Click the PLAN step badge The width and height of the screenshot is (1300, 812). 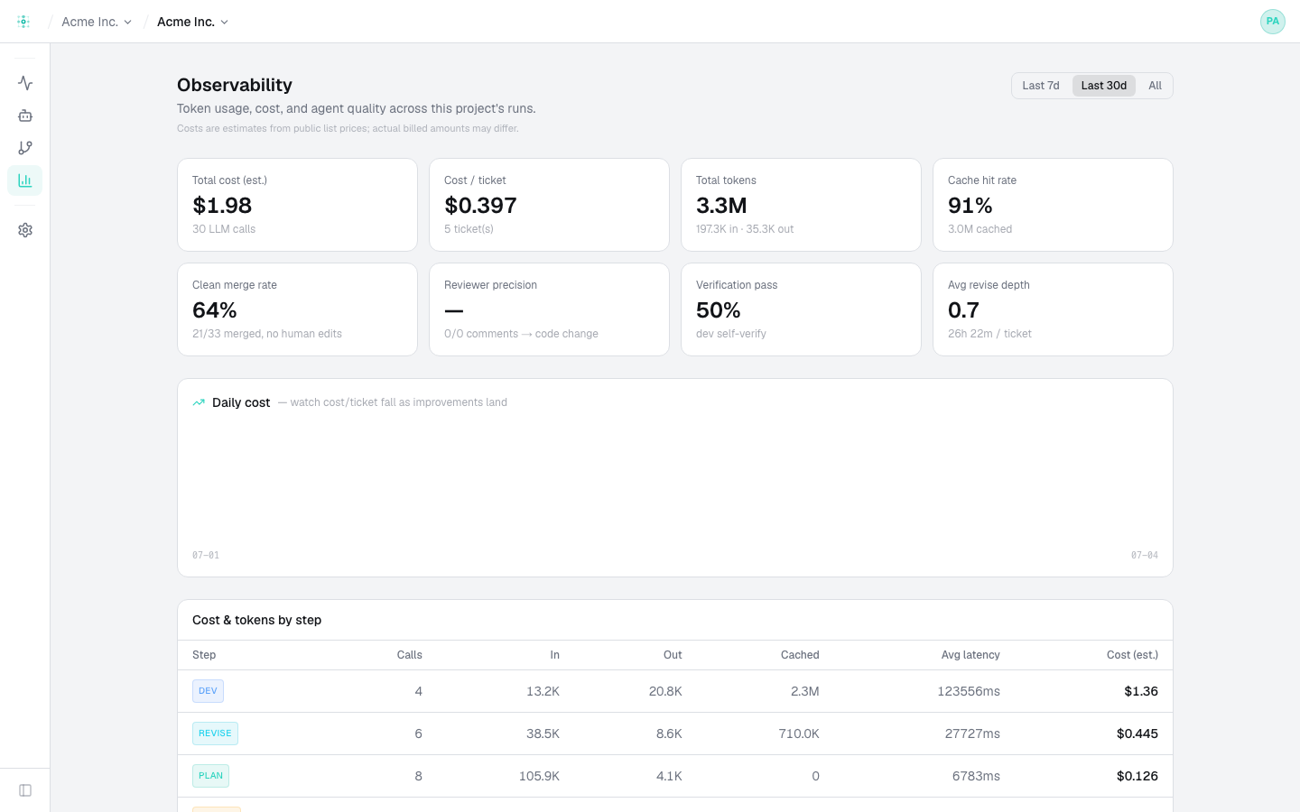point(210,776)
